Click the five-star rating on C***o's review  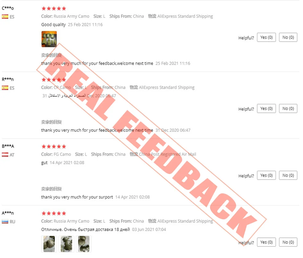click(54, 9)
